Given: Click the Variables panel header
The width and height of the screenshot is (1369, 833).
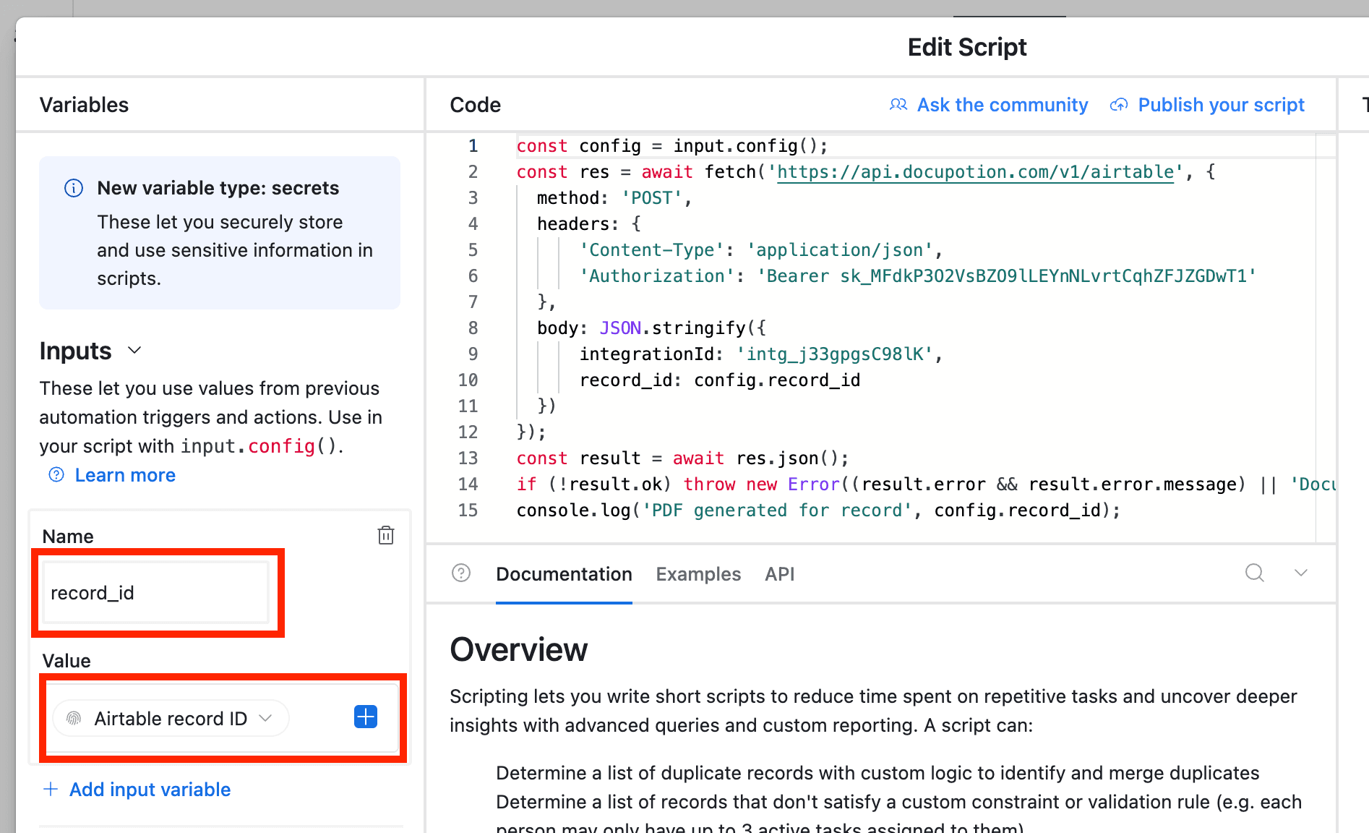Looking at the screenshot, I should (84, 105).
